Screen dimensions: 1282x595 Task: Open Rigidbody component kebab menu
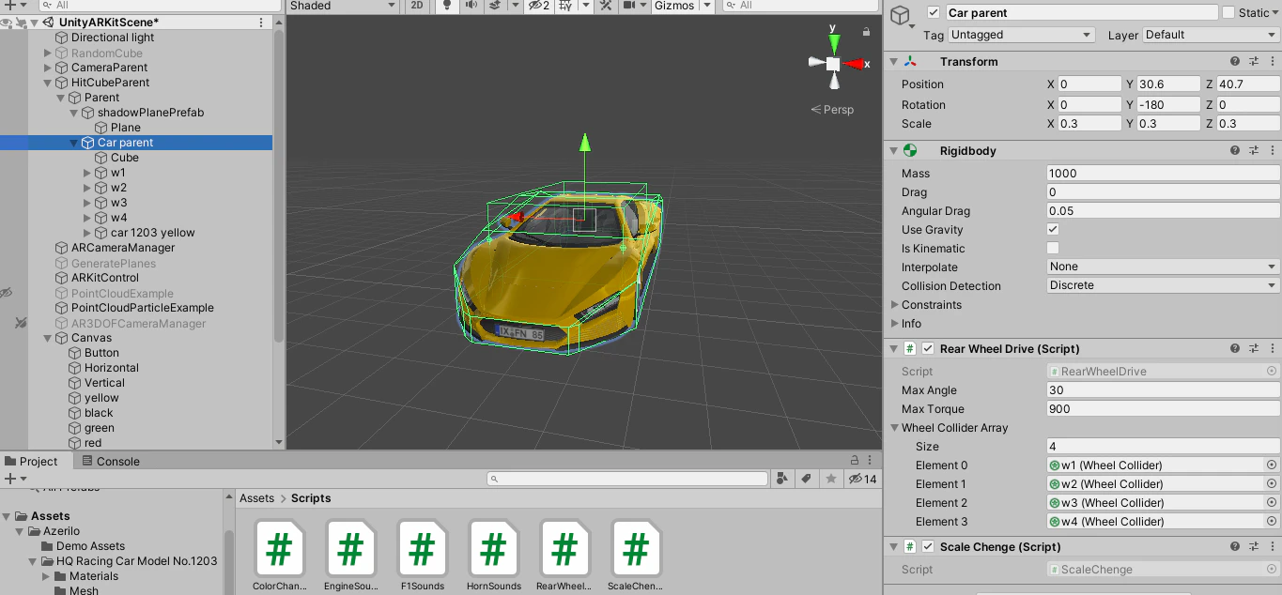click(x=1272, y=151)
